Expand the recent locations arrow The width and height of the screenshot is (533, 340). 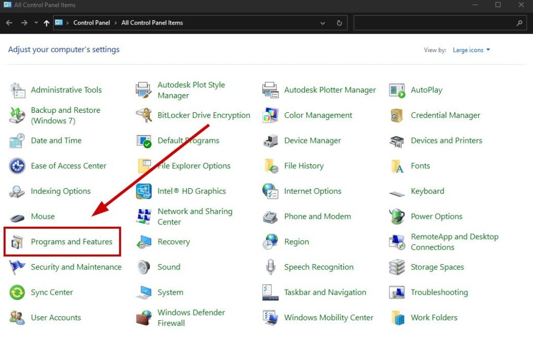[36, 23]
